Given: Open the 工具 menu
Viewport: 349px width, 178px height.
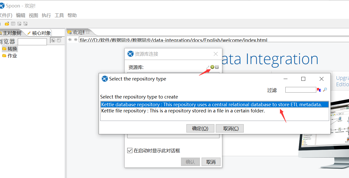Looking at the screenshot, I should (59, 15).
